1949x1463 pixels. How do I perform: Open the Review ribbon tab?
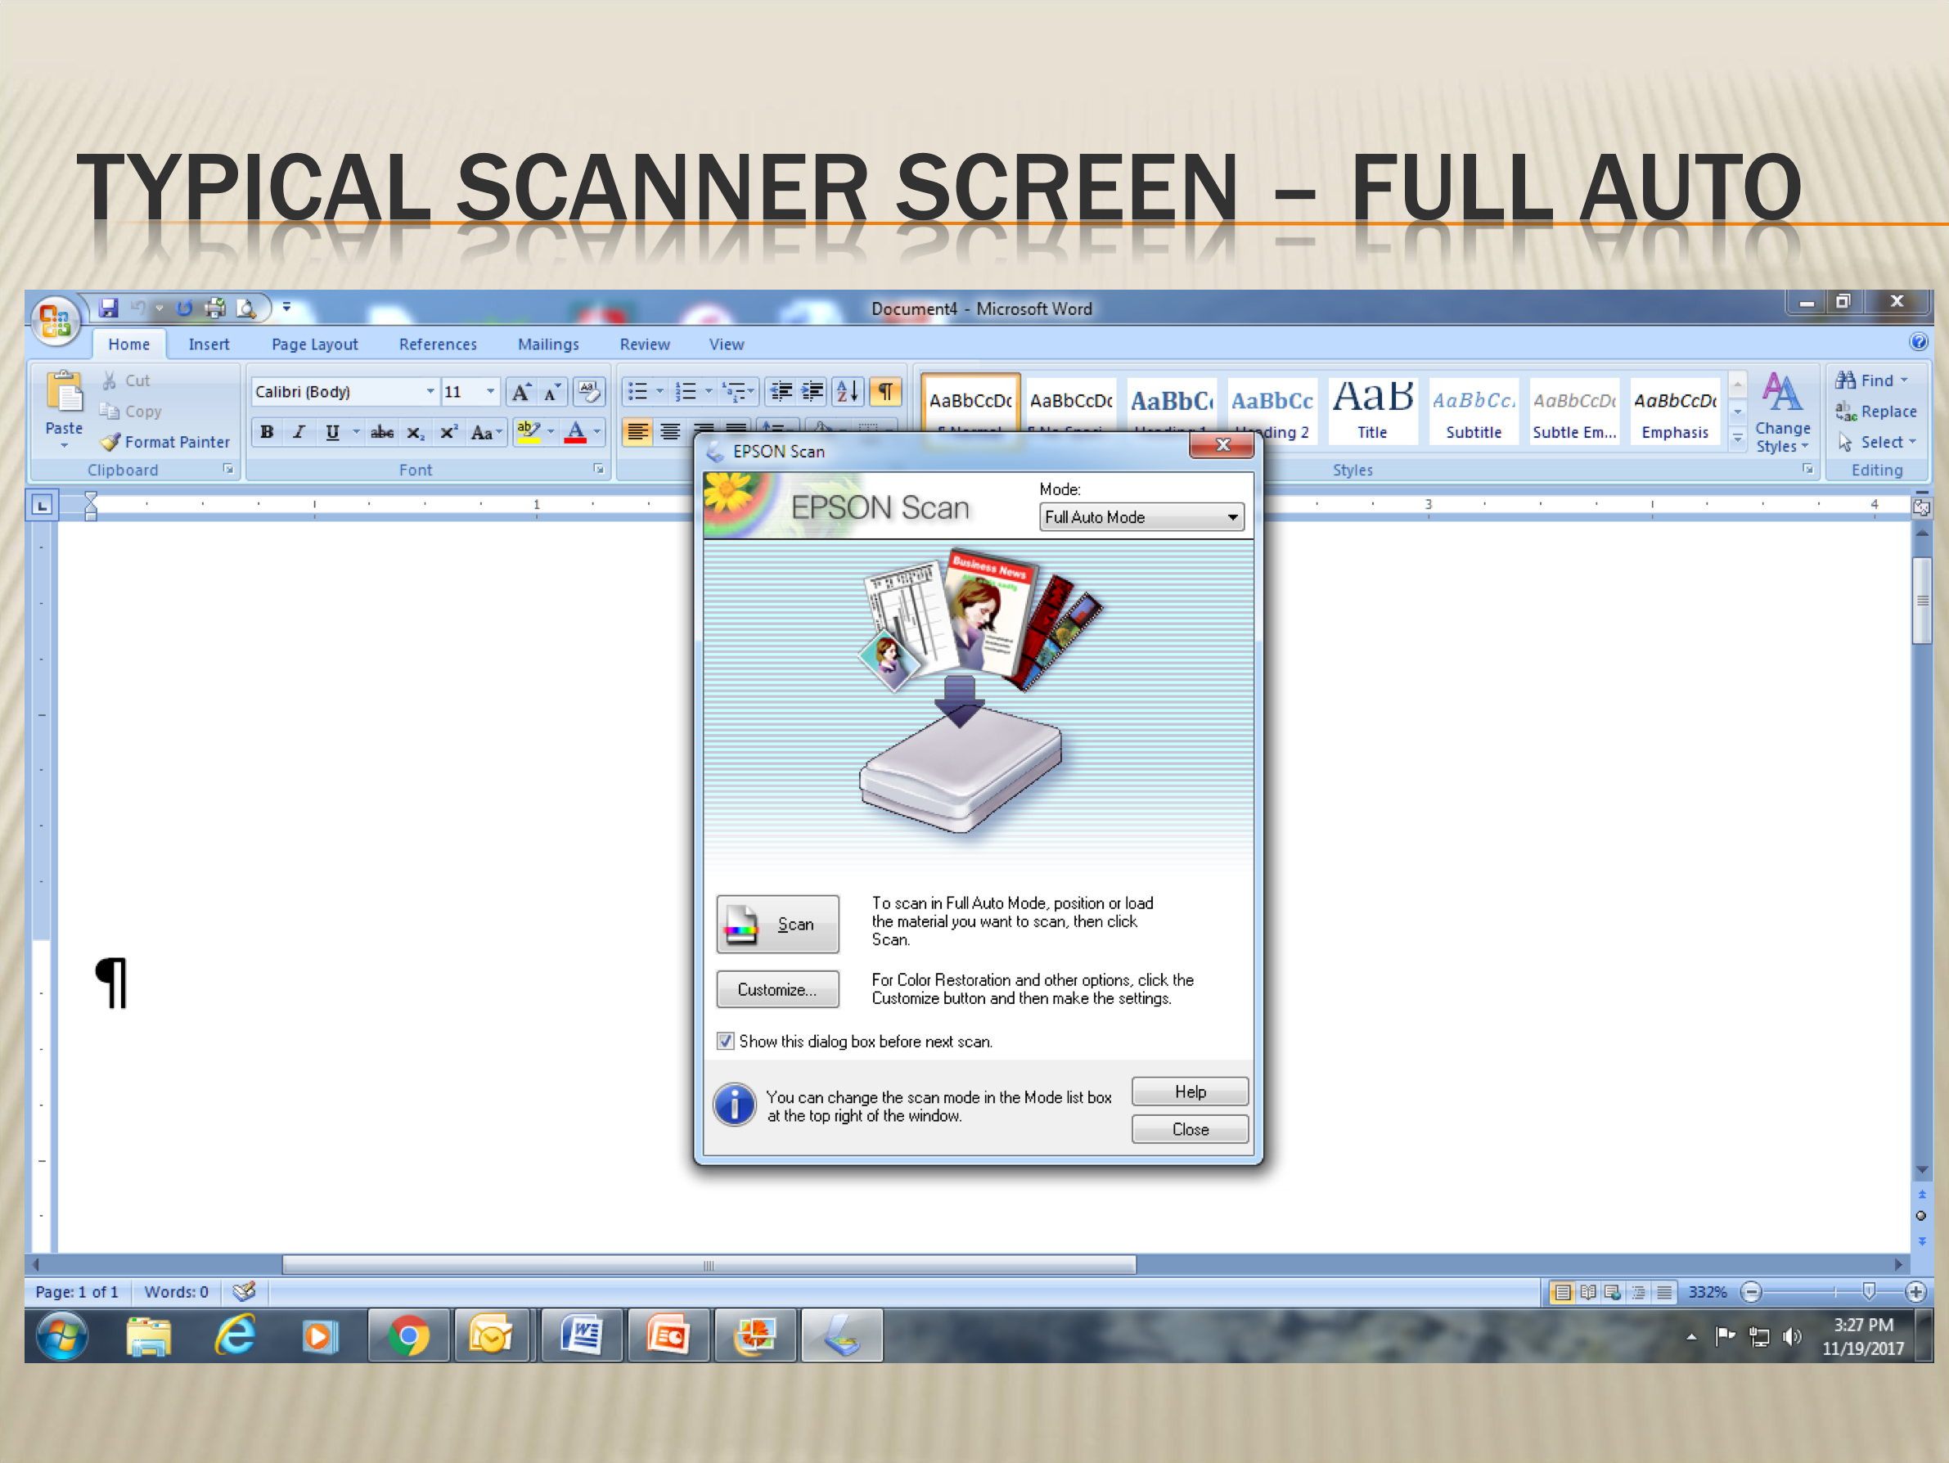click(x=644, y=344)
